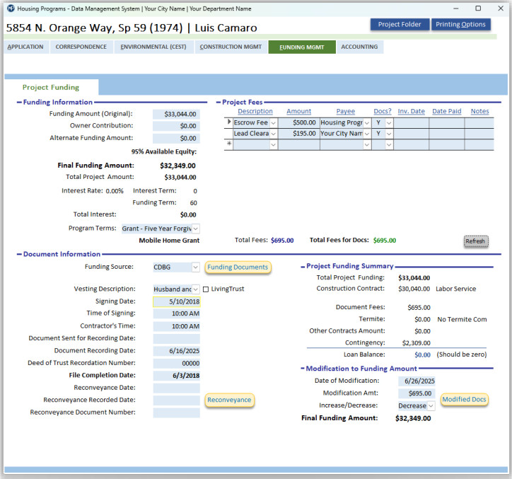Open the Docs? dropdown in Escrow Fee row
Viewport: 512px width, 479px height.
point(389,123)
